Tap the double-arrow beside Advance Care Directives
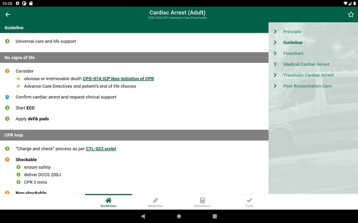358x223 pixels. 18,86
